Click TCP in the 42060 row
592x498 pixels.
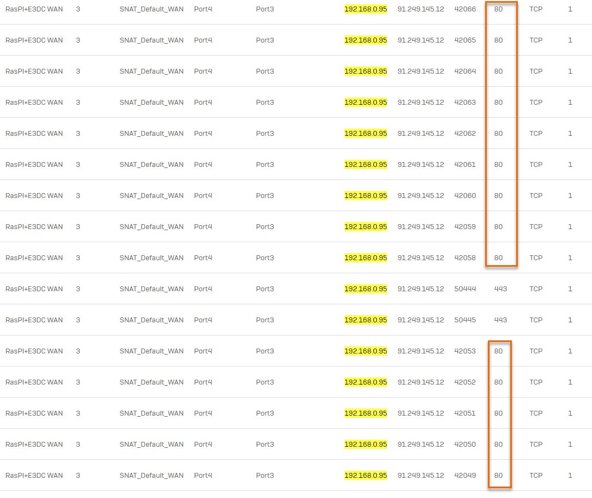536,196
